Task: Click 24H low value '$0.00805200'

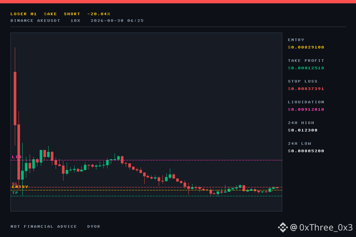Action: pos(306,151)
